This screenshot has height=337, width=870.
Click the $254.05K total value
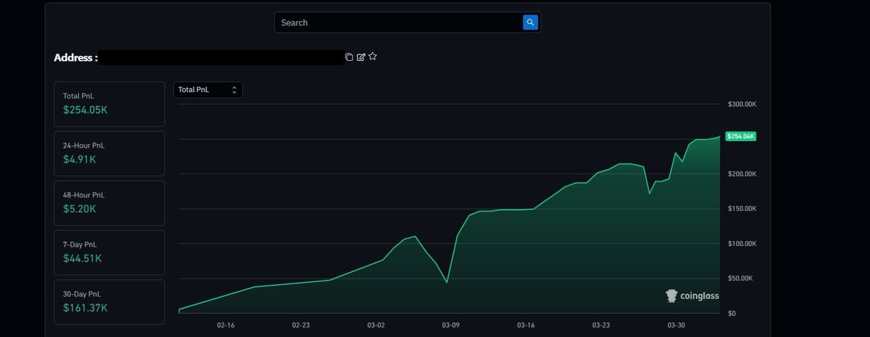click(86, 110)
